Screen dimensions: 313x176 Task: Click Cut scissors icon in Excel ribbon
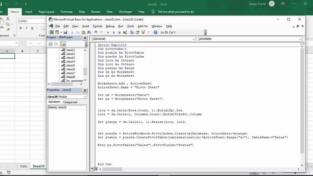[8, 19]
